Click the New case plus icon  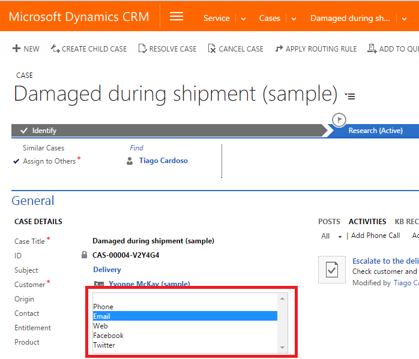coord(16,49)
